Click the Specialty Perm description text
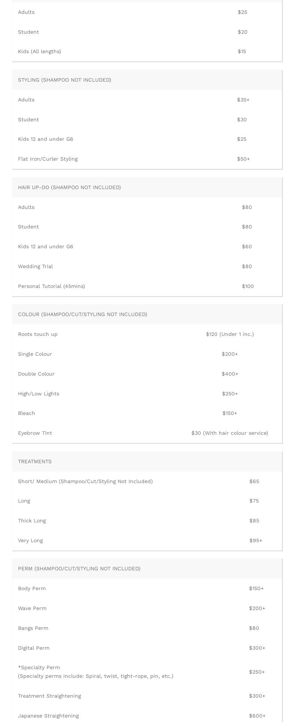Image resolution: width=294 pixels, height=722 pixels. (96, 676)
